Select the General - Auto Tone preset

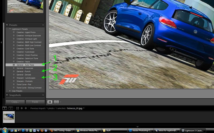[25, 65]
